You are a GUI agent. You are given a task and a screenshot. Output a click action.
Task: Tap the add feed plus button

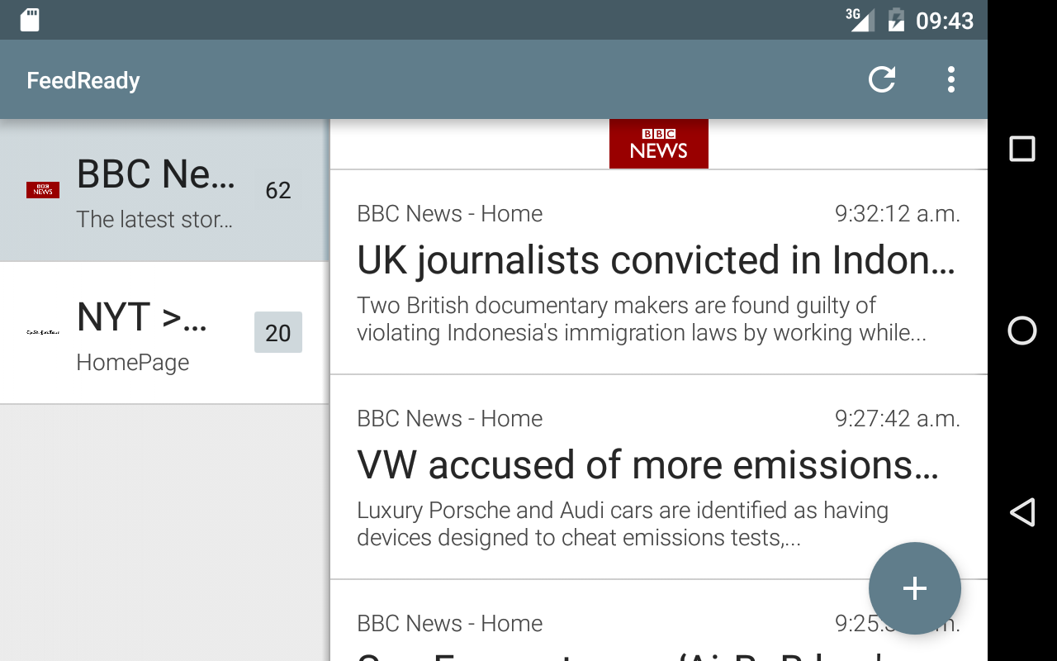[914, 588]
